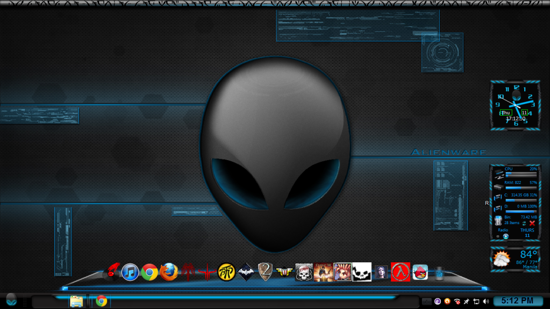Show hidden tray icons arrow
The height and width of the screenshot is (309, 550).
click(426, 301)
